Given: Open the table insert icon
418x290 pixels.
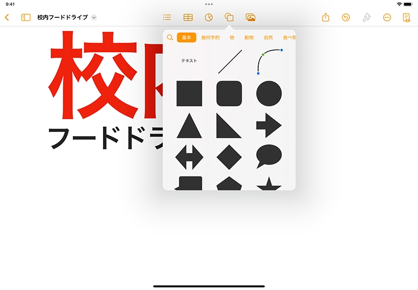Looking at the screenshot, I should coord(188,17).
